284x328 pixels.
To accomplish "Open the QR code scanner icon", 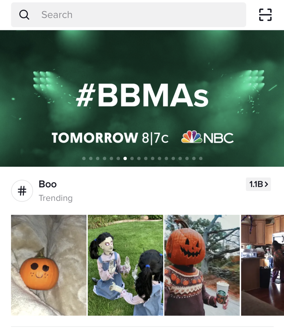I will tap(265, 15).
